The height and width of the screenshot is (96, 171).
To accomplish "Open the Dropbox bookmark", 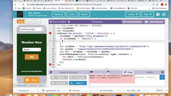I will (x=37, y=8).
